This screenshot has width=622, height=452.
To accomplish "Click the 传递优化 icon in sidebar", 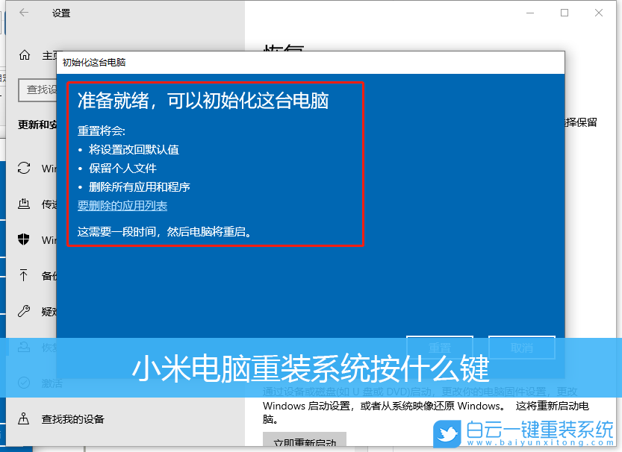I will tap(24, 204).
